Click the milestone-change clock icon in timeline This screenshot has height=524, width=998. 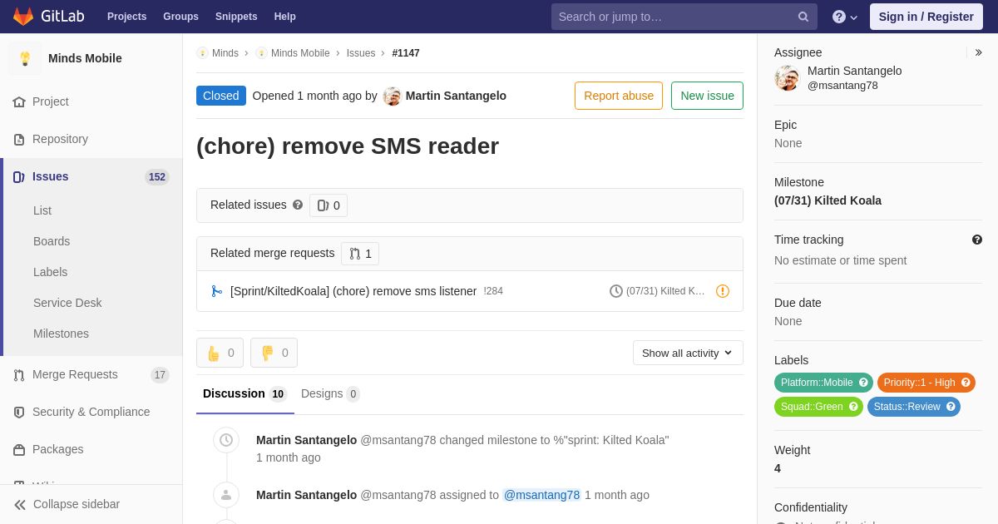pyautogui.click(x=226, y=440)
